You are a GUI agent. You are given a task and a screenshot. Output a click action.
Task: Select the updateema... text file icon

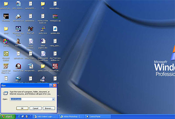point(30,17)
